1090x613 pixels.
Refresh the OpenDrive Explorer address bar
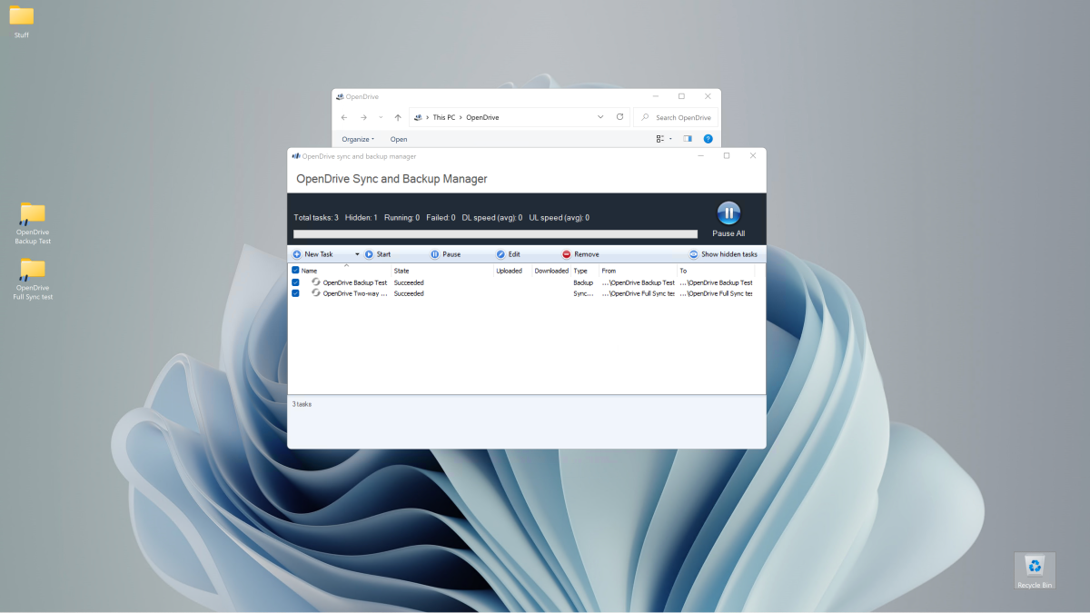(x=620, y=117)
